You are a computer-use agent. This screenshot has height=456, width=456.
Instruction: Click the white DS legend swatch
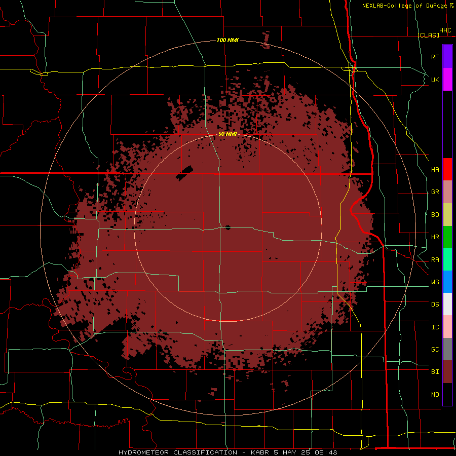[447, 304]
